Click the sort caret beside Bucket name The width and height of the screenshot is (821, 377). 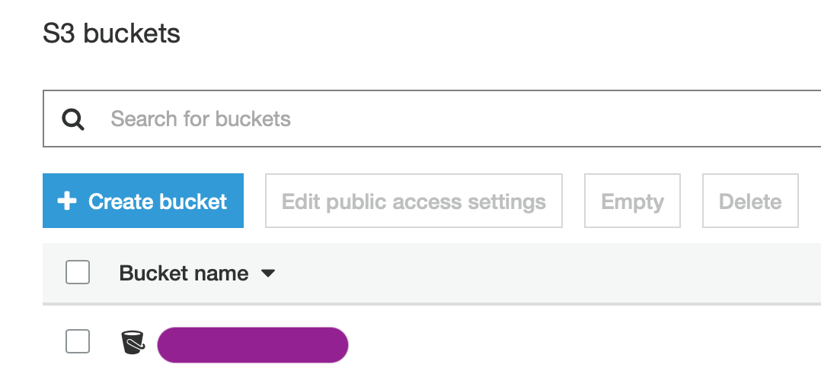[x=268, y=273]
